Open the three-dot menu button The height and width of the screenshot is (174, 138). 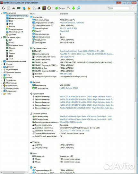[133, 8]
